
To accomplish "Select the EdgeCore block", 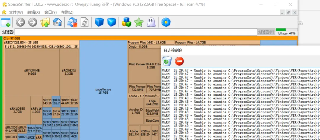I will pyautogui.click(x=152, y=121).
